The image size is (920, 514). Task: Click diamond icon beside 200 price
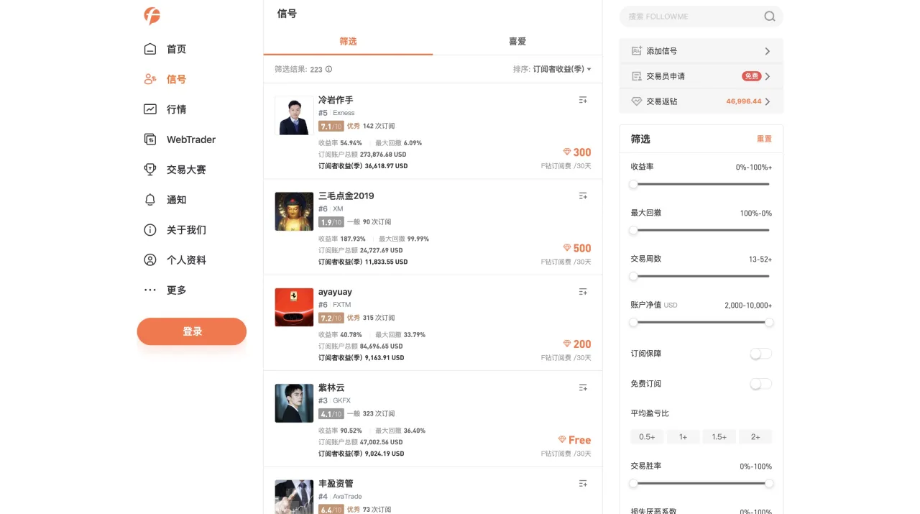click(x=567, y=344)
